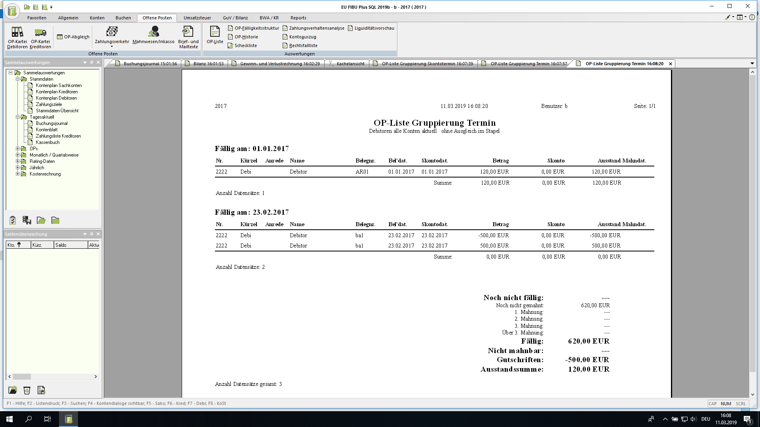Click the recycle bin icon in Saldenüberwachung
760x427 pixels.
click(27, 390)
